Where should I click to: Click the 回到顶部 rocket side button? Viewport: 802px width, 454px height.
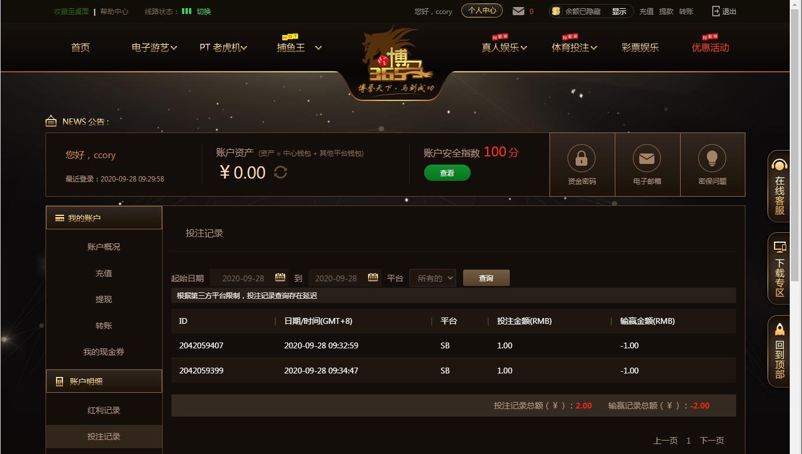click(x=779, y=351)
